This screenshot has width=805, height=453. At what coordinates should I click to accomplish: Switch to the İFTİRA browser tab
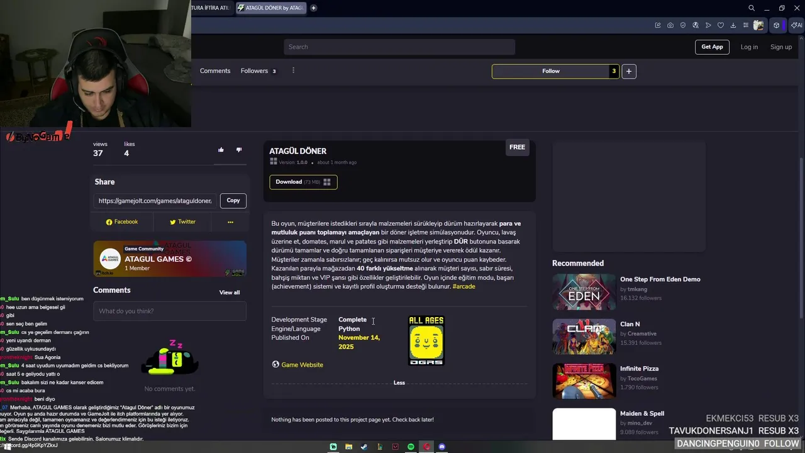[x=211, y=8]
